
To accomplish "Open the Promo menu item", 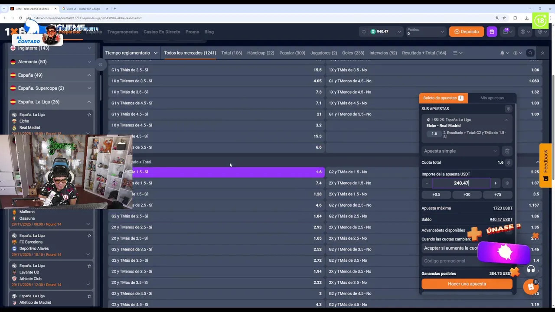I will pyautogui.click(x=192, y=32).
